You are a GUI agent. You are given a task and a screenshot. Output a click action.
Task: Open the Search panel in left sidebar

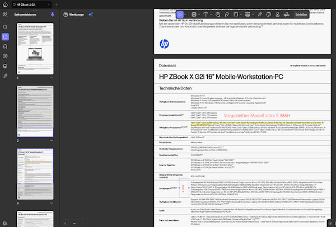tap(5, 27)
